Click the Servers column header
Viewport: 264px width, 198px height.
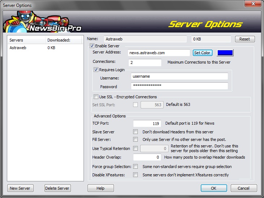click(x=26, y=40)
